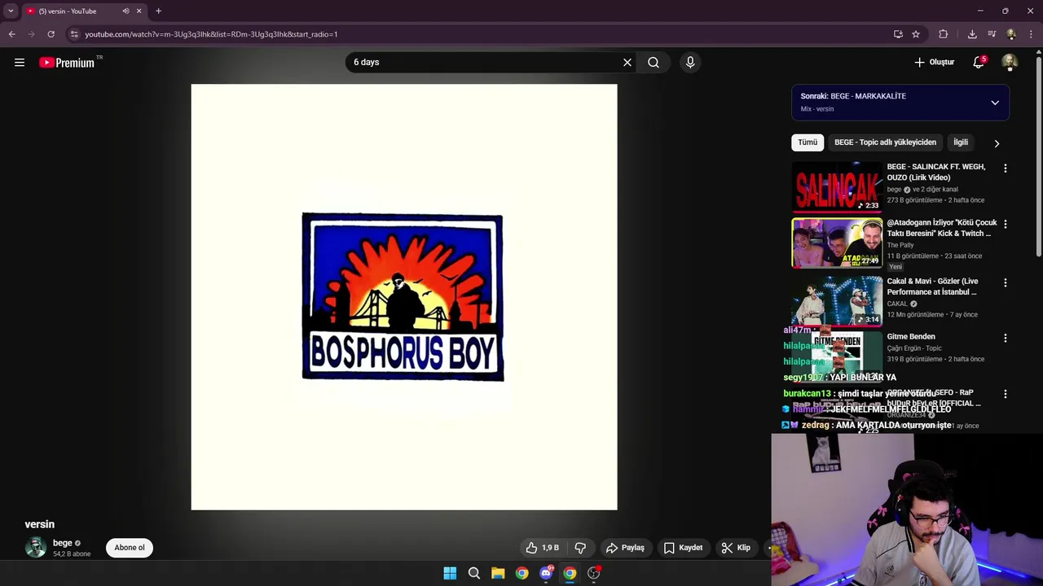Click the browser address bar URL
Screen dimensions: 1043x586
point(211,34)
